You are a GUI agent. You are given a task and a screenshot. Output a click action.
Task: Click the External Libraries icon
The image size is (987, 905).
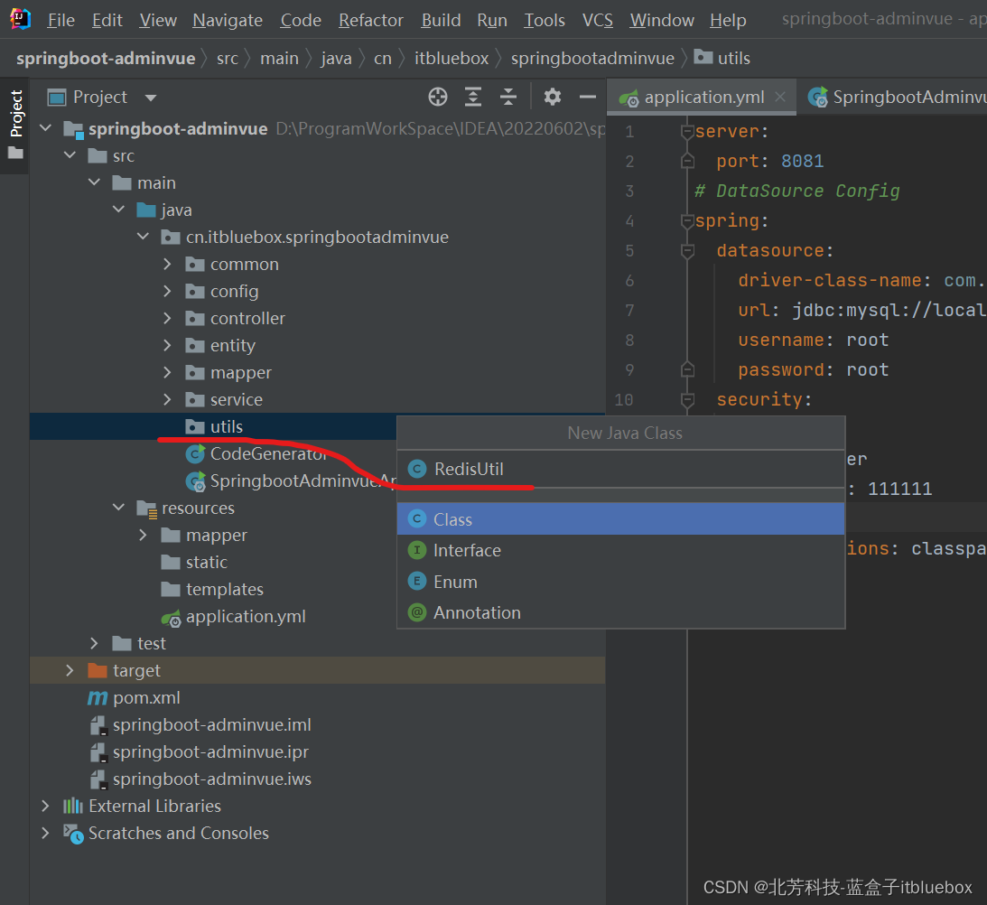click(x=73, y=807)
